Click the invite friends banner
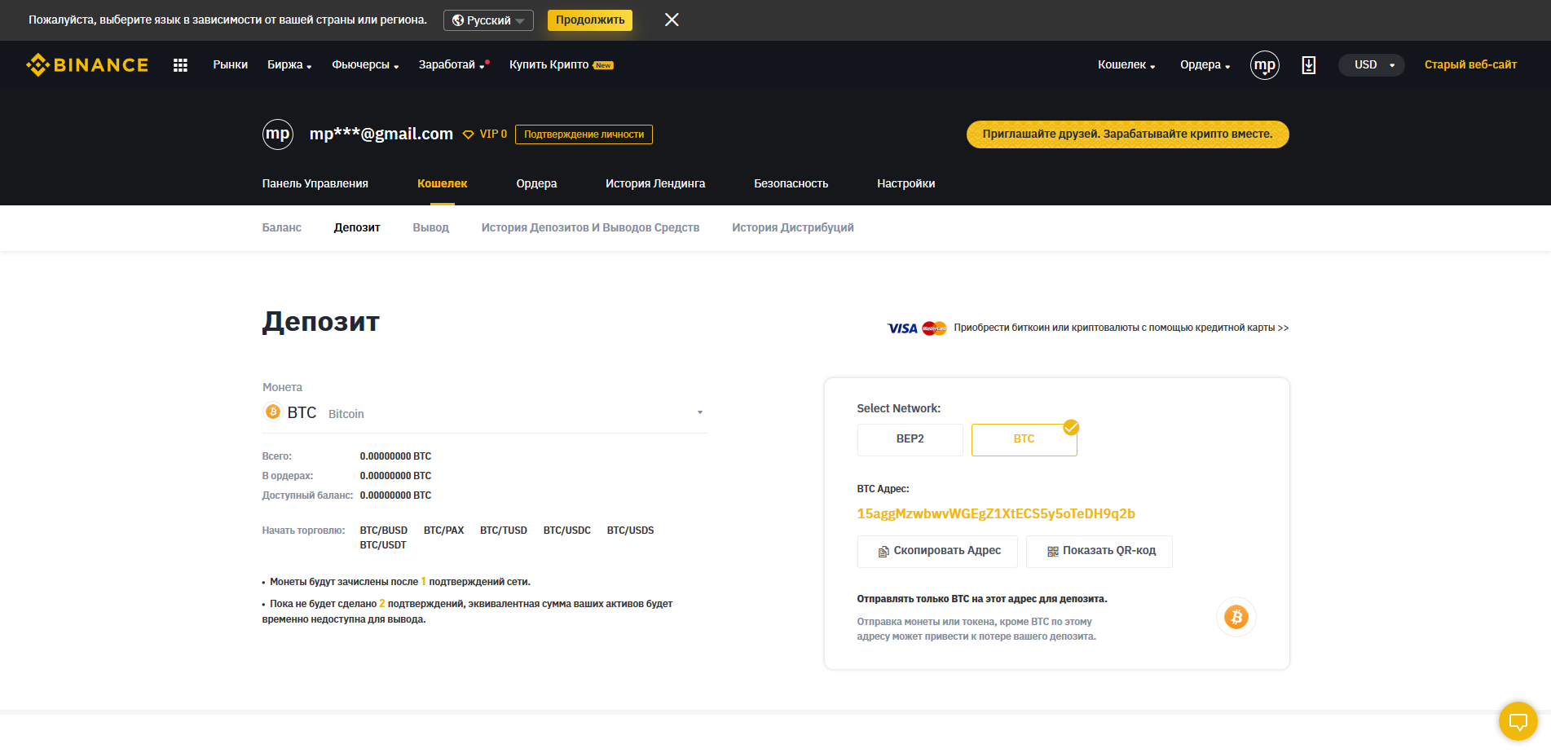This screenshot has height=753, width=1551. pyautogui.click(x=1127, y=134)
